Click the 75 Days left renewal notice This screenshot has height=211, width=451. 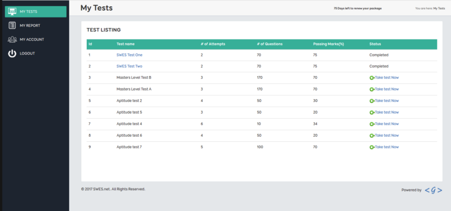(x=357, y=8)
